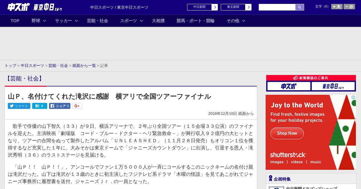The image size is (361, 189).
Task: Follow the 紙面から一覧 breadcrumb link
Action: point(84,66)
